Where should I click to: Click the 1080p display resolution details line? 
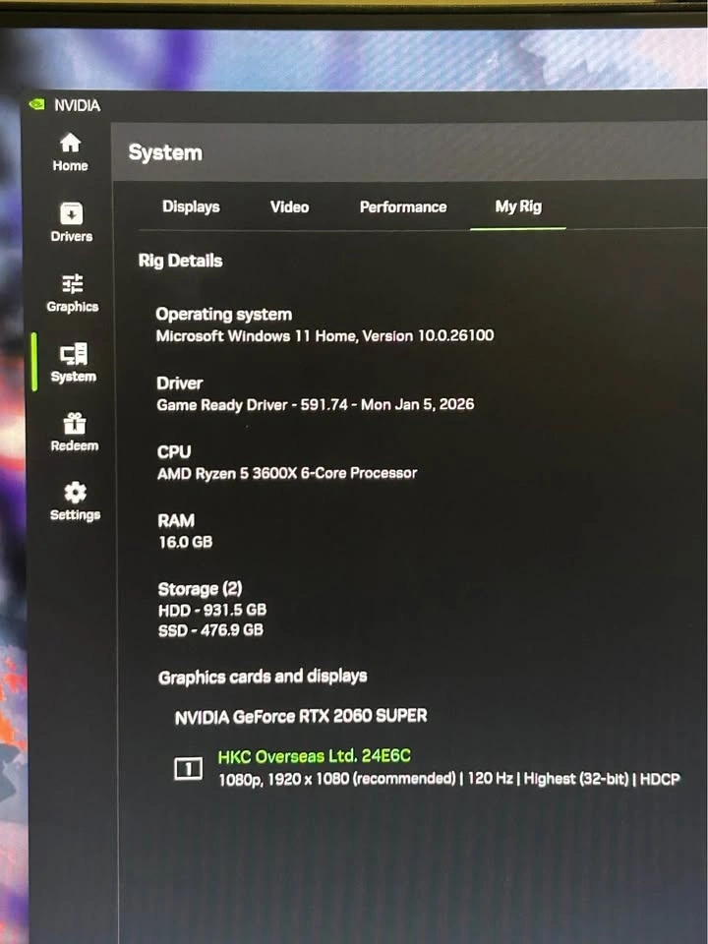click(448, 780)
